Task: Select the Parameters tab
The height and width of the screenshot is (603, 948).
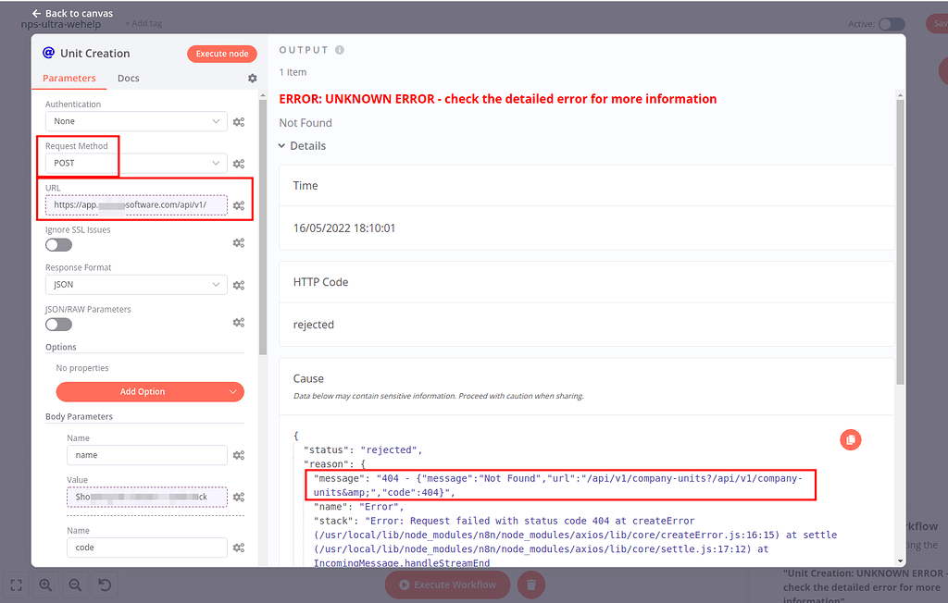Action: (x=69, y=78)
